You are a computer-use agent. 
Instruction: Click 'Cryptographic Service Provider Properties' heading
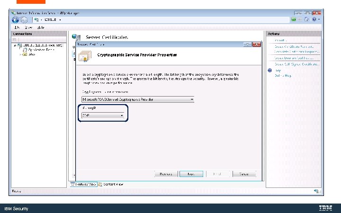click(x=137, y=55)
